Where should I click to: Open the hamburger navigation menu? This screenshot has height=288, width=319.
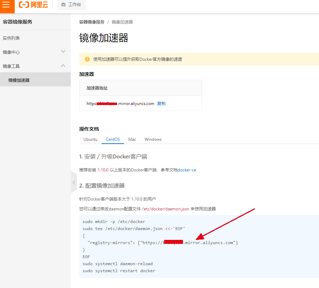(x=6, y=5)
